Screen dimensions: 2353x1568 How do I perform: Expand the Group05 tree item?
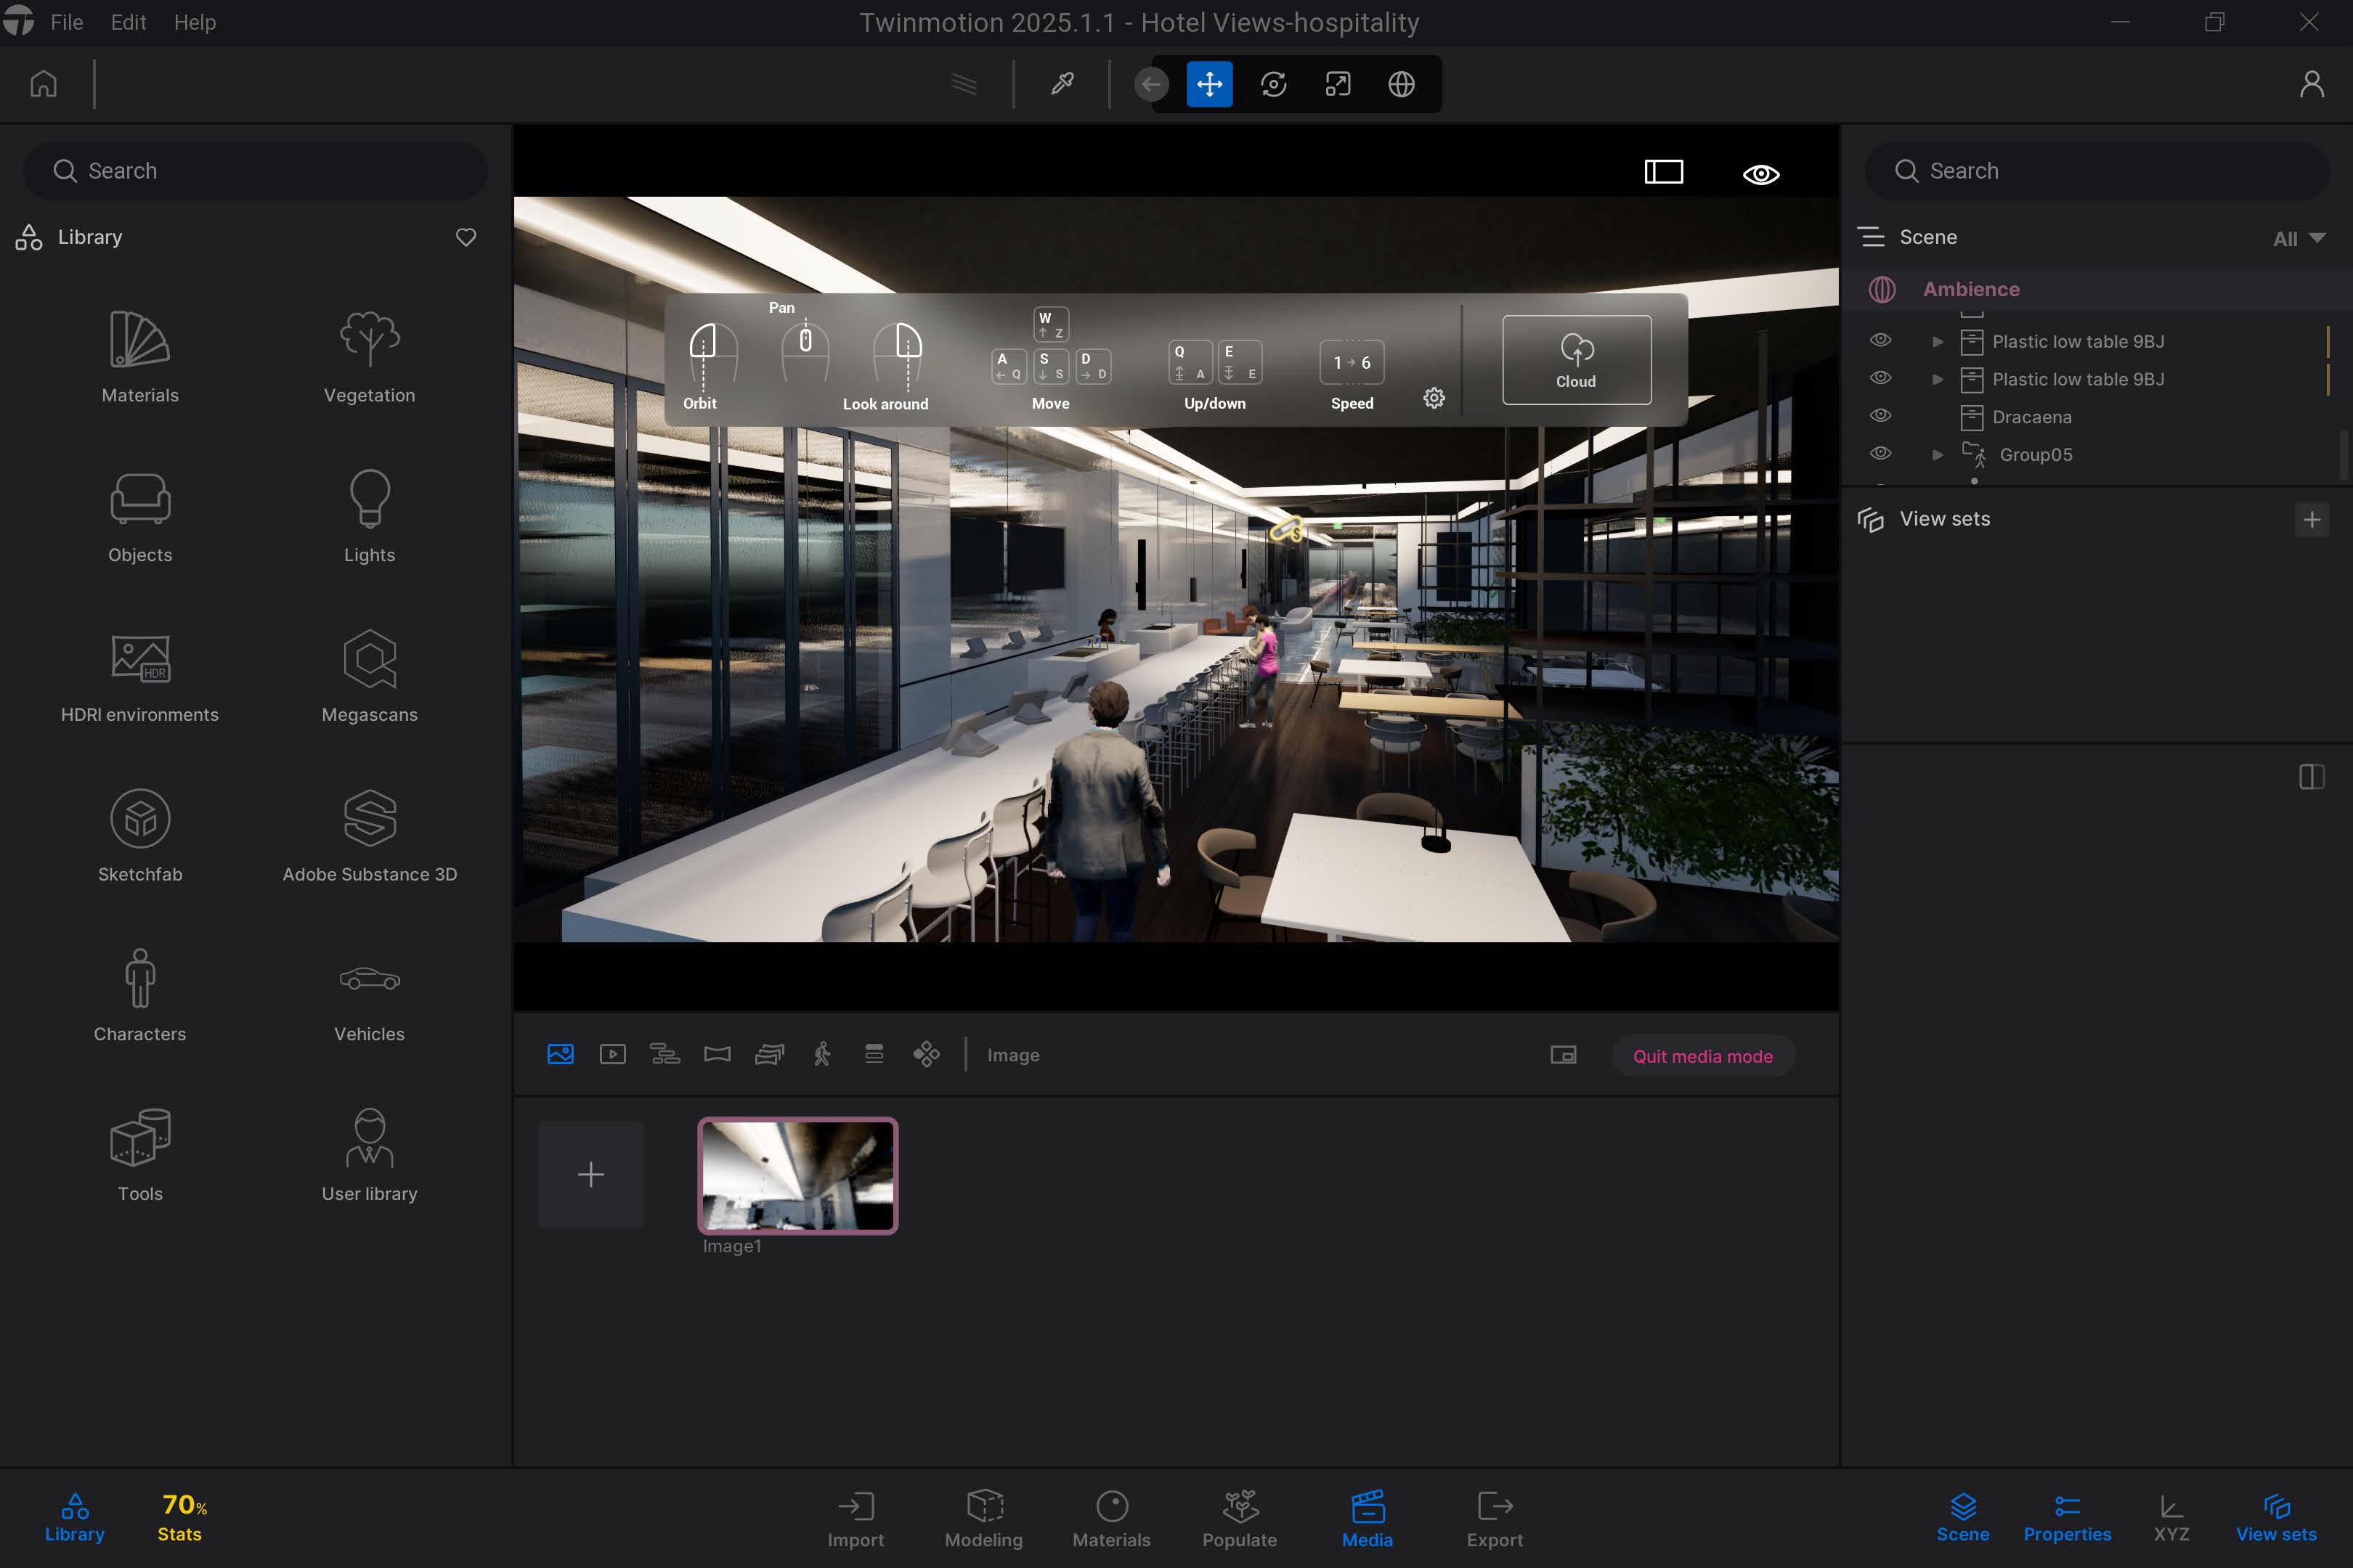point(1937,455)
